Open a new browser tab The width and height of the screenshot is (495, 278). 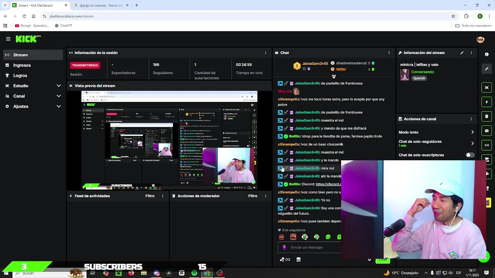point(137,5)
